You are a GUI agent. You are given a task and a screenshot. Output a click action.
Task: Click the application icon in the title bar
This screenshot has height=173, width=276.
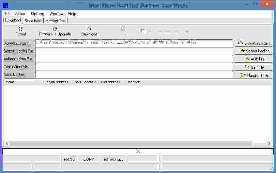tap(6, 5)
